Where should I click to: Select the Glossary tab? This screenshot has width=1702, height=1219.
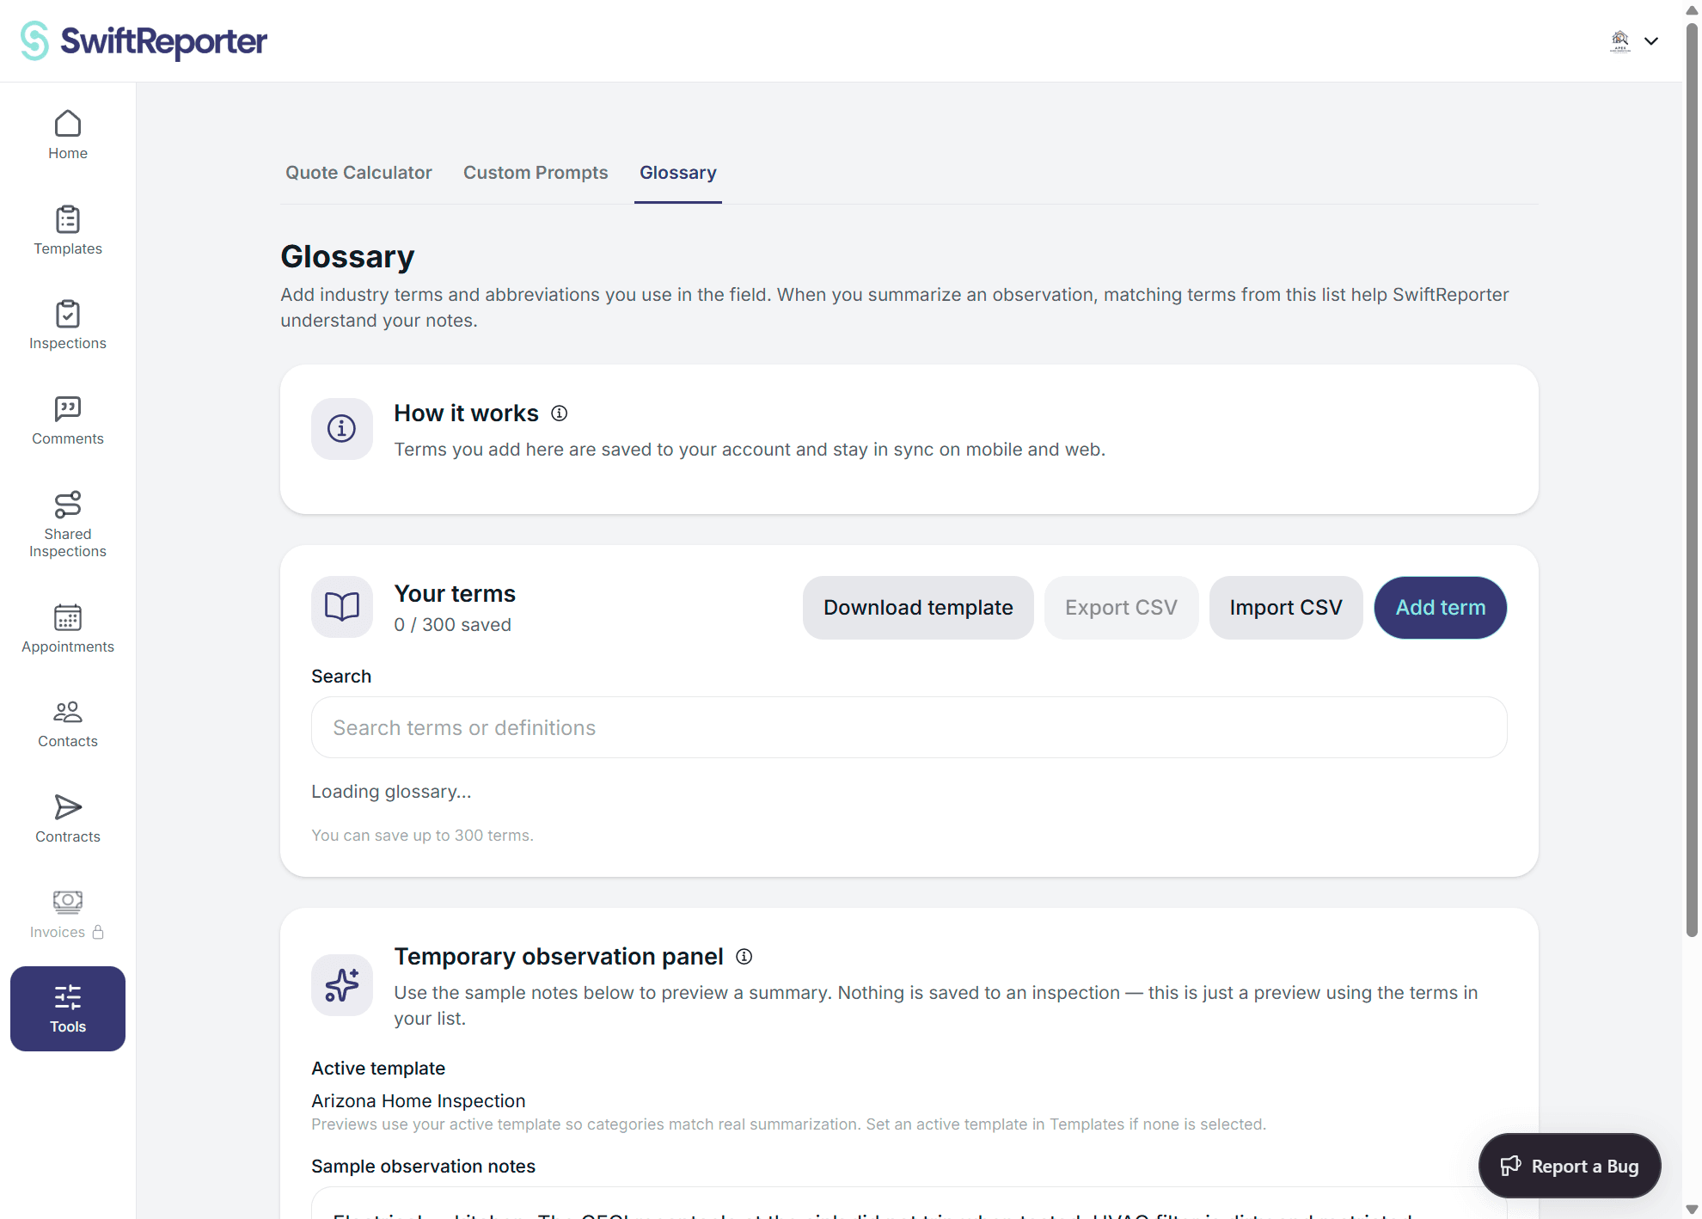click(678, 173)
